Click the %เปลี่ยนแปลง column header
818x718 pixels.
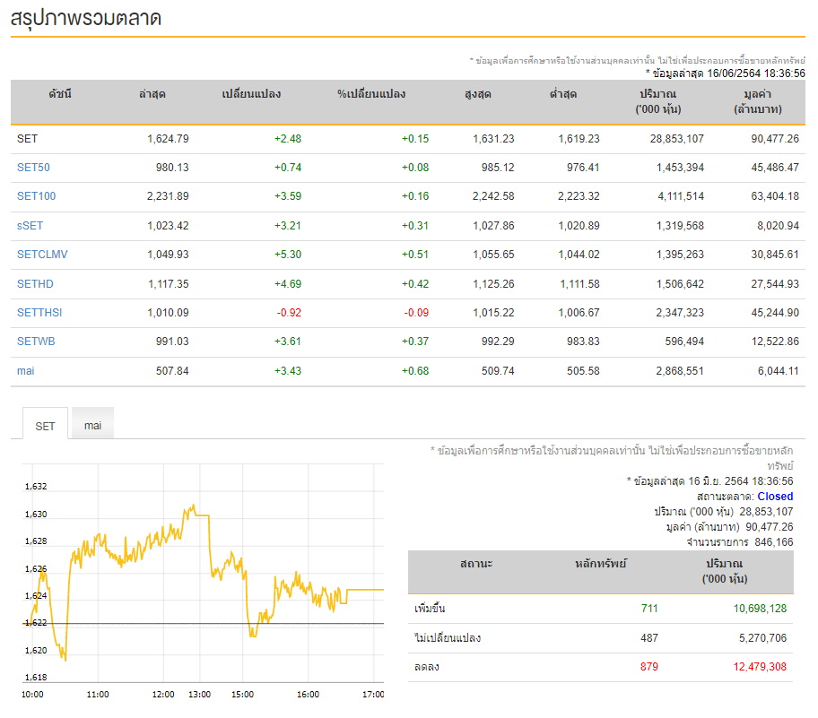coord(371,94)
